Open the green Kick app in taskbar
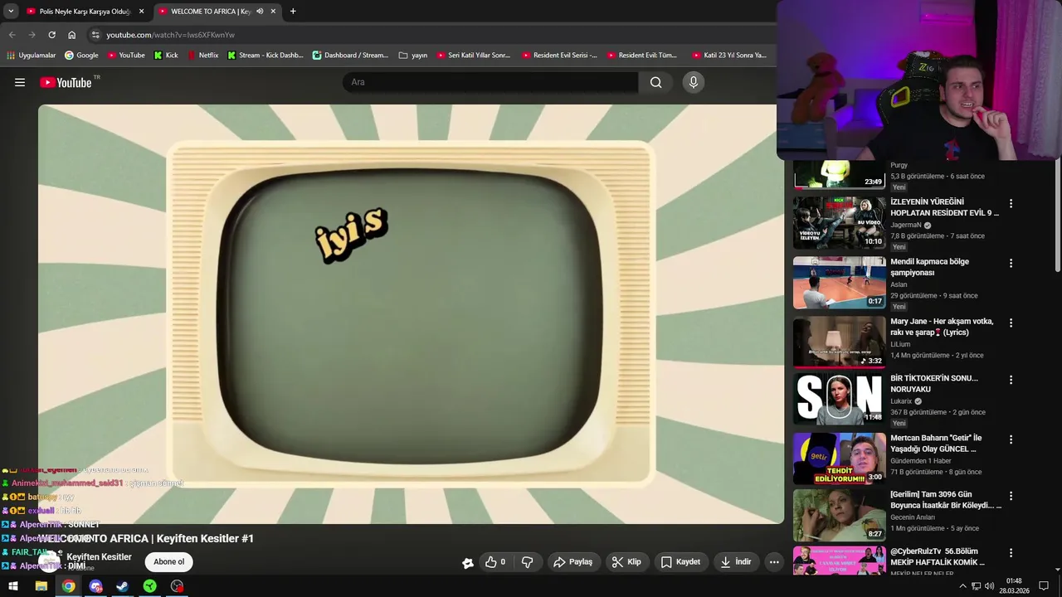 tap(149, 586)
